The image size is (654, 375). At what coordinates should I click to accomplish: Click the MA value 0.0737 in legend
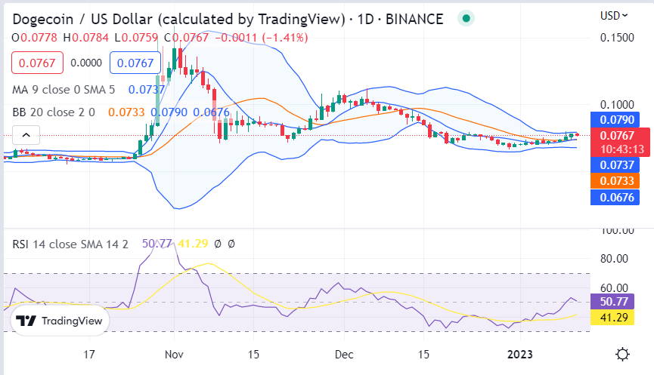coord(147,90)
